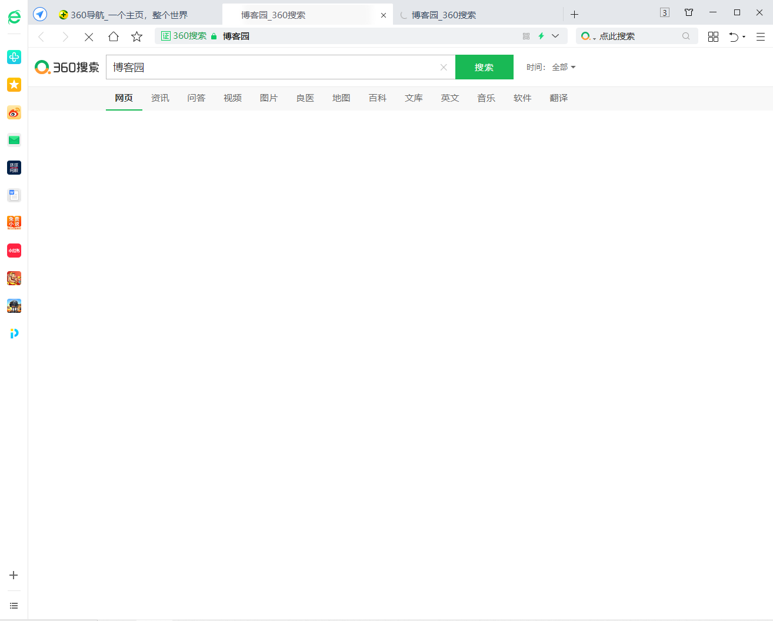The image size is (773, 621).
Task: Select the 网页 search category
Action: [124, 98]
